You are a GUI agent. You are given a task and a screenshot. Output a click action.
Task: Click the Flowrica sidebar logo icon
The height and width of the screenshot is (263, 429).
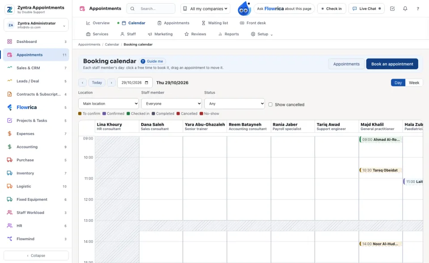pyautogui.click(x=9, y=107)
